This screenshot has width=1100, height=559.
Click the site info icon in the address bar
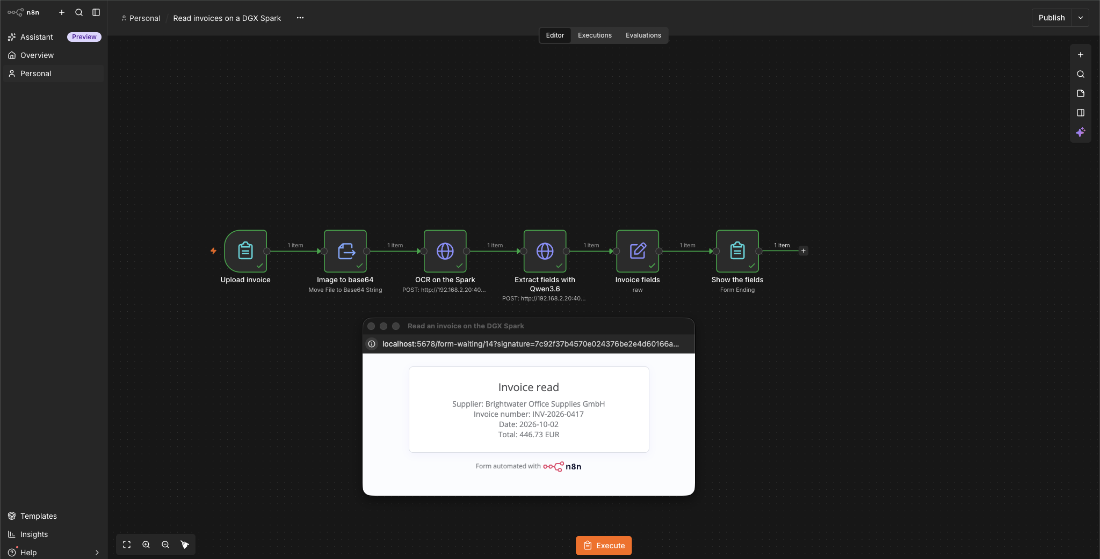(372, 344)
